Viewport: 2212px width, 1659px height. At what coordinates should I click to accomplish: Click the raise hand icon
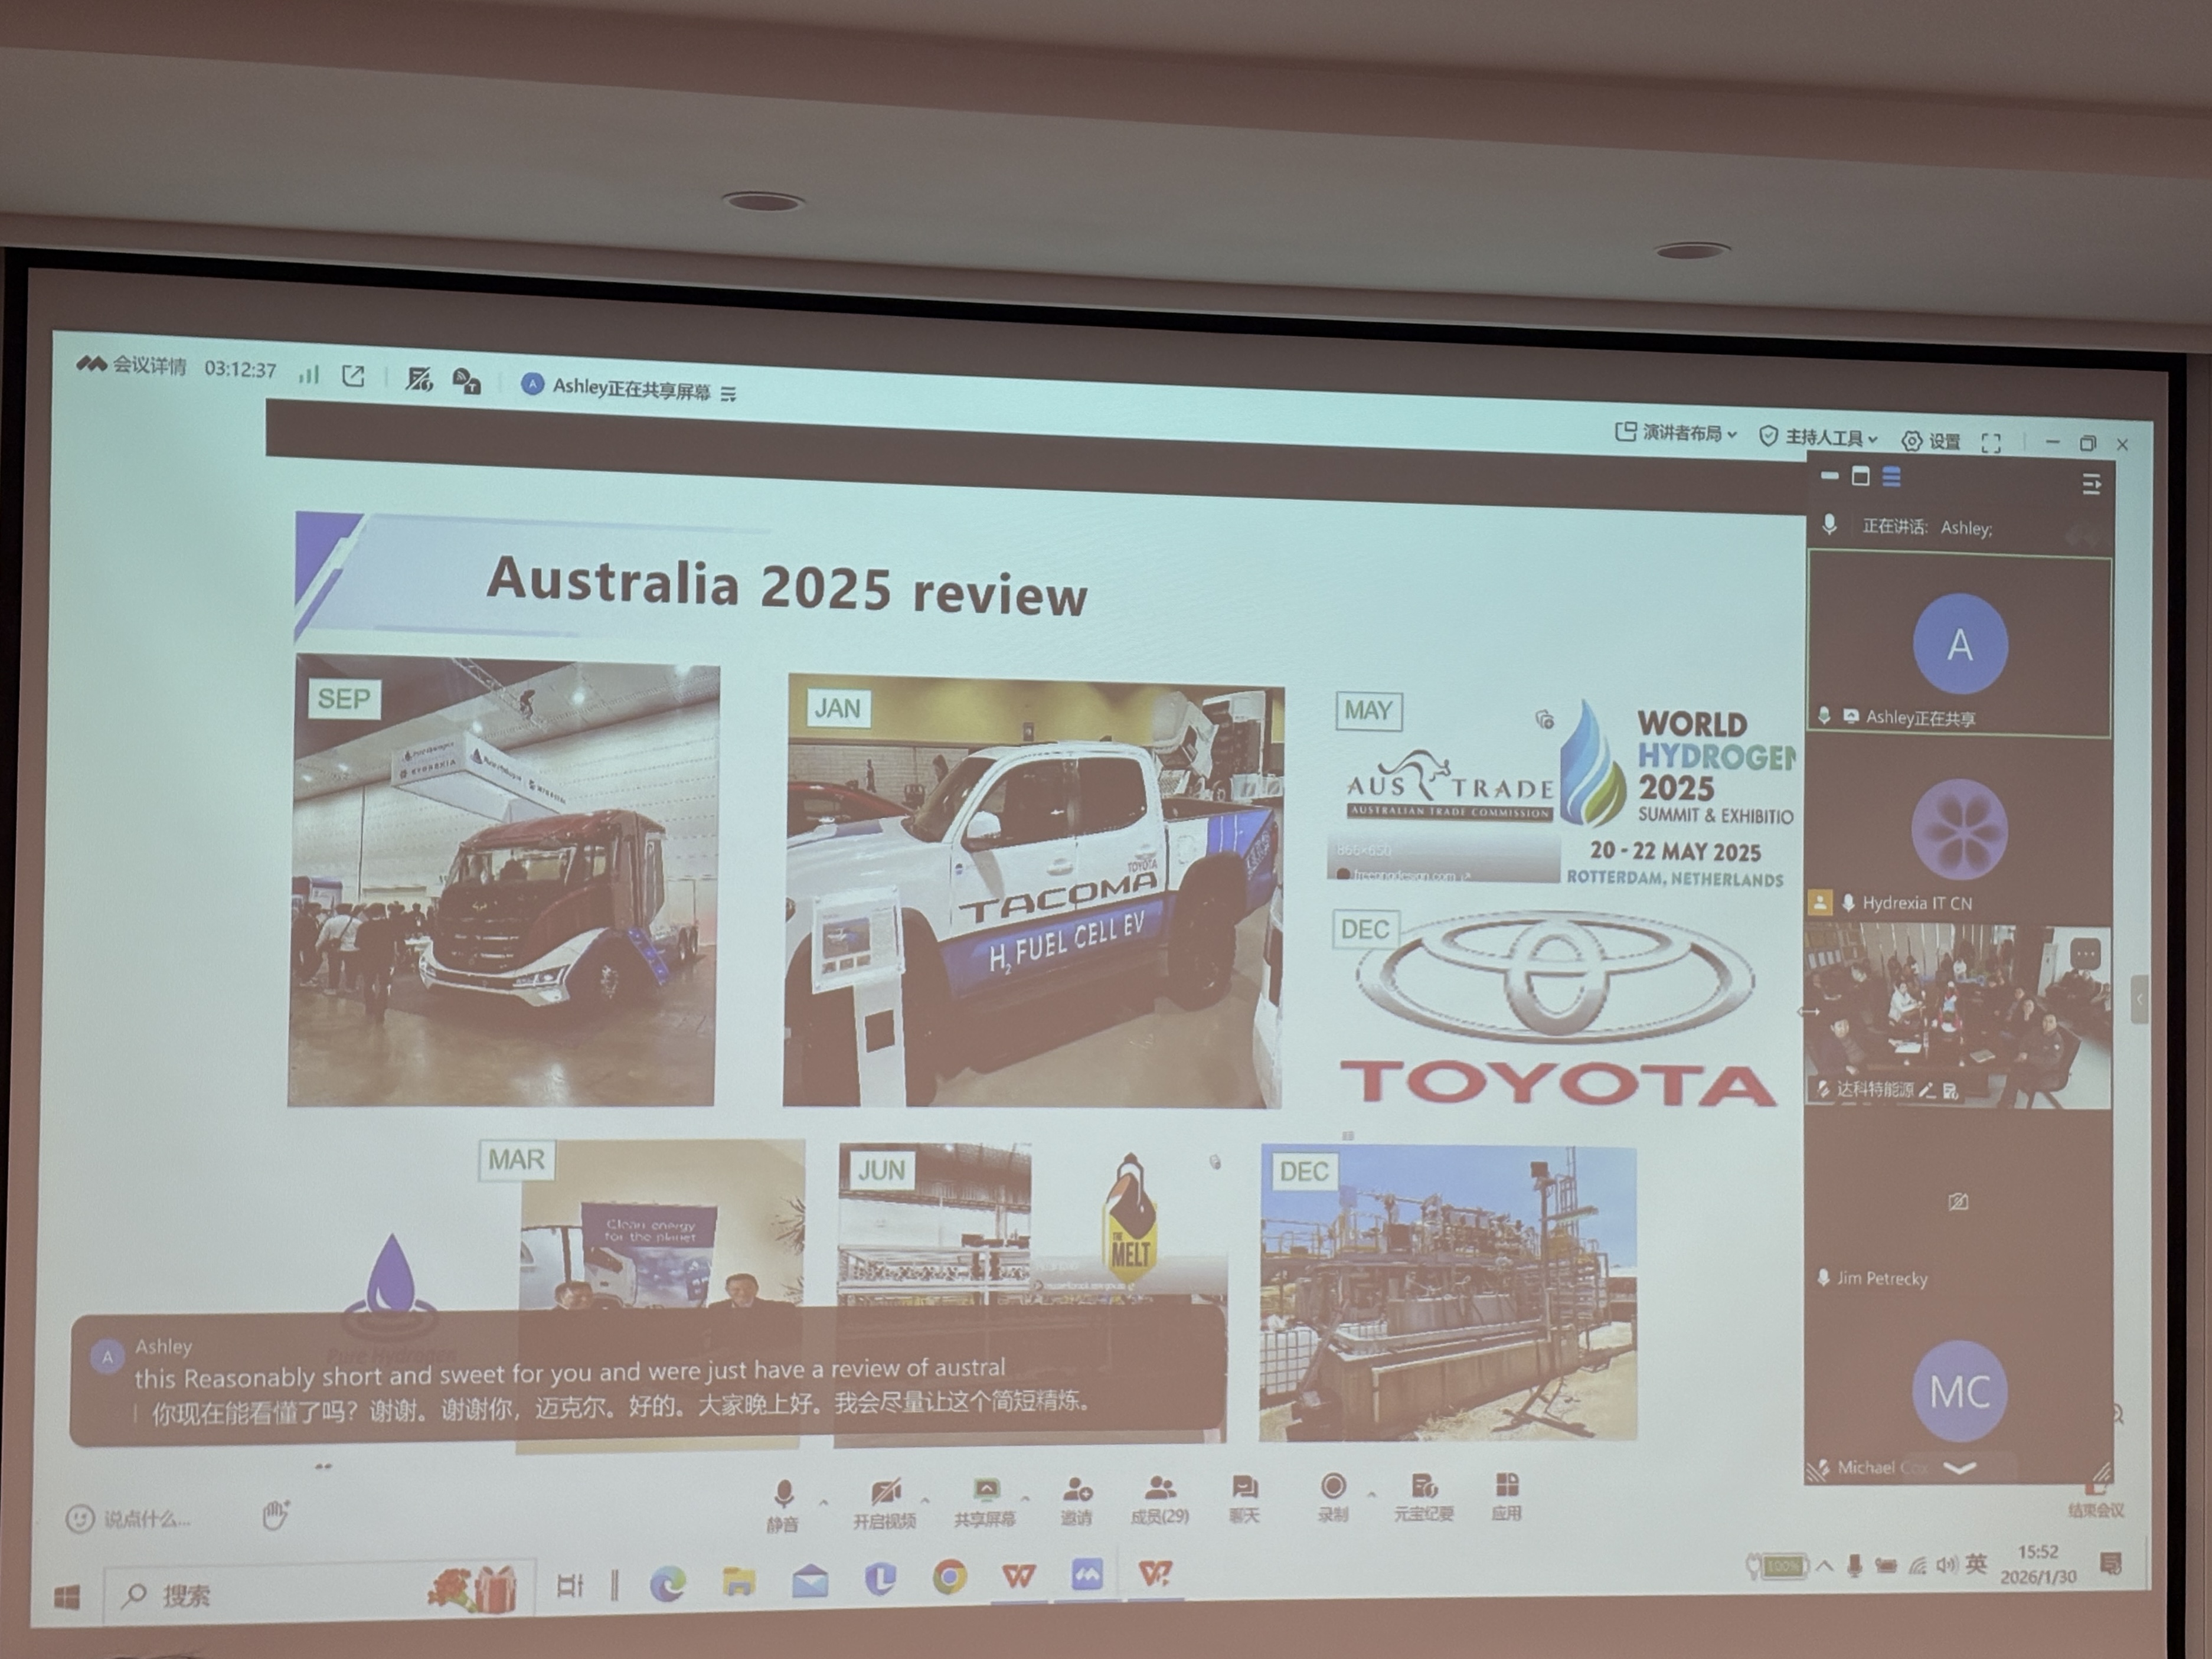click(275, 1514)
